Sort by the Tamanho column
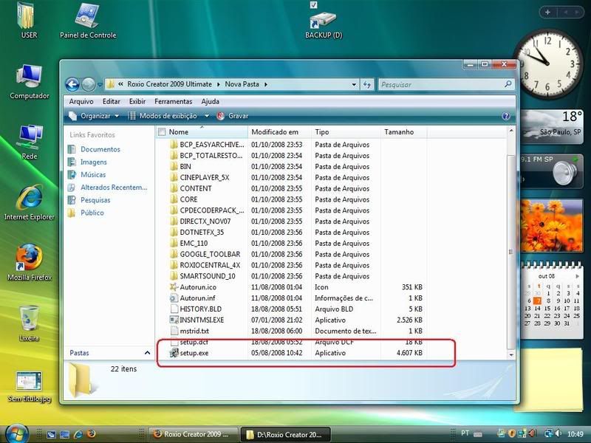The height and width of the screenshot is (443, 591). point(403,132)
